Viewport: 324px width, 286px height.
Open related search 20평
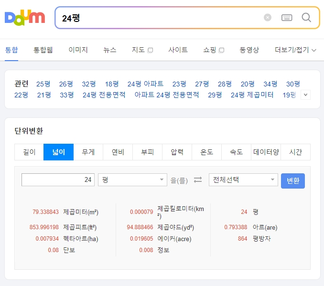point(248,84)
